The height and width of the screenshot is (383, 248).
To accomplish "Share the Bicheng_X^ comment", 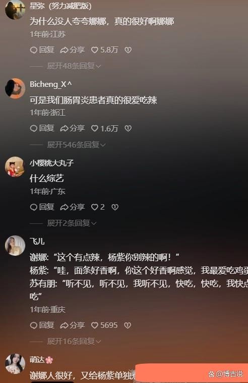I will [x=72, y=128].
